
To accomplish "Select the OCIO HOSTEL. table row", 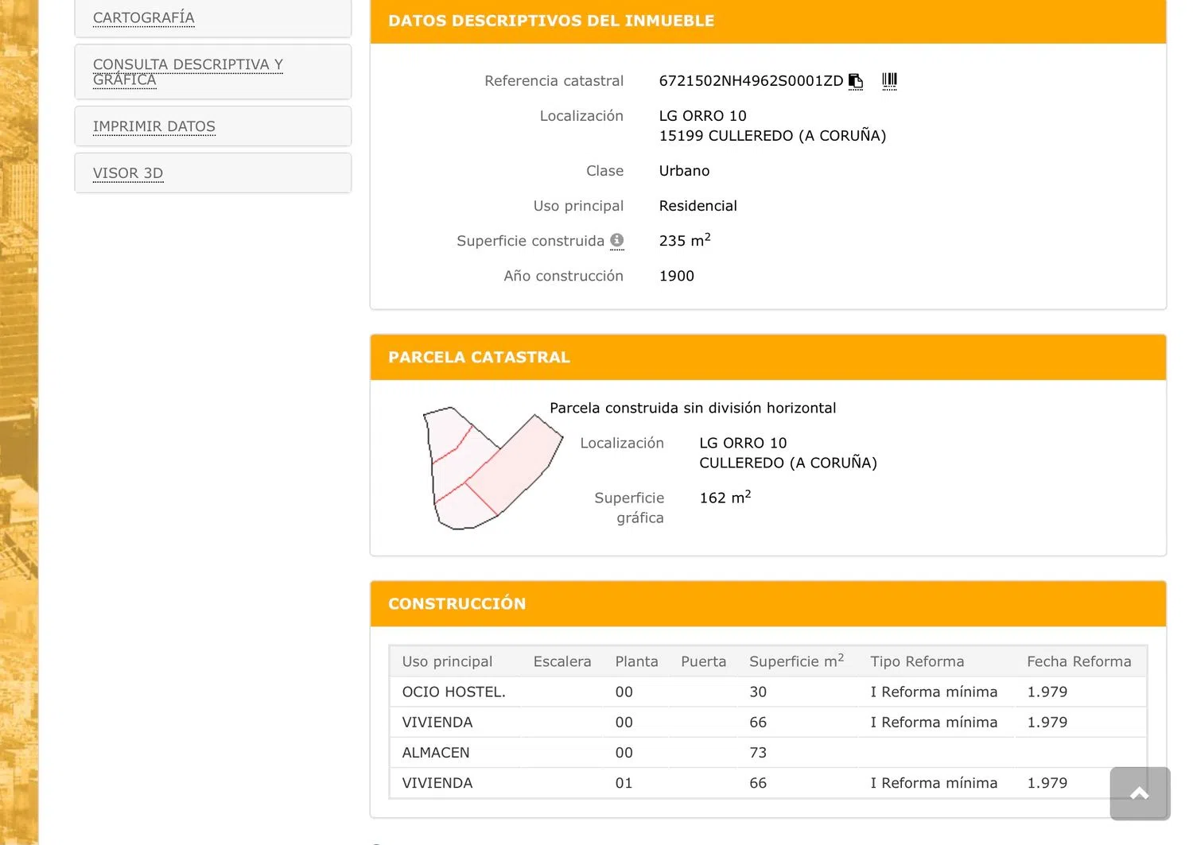I will 453,692.
